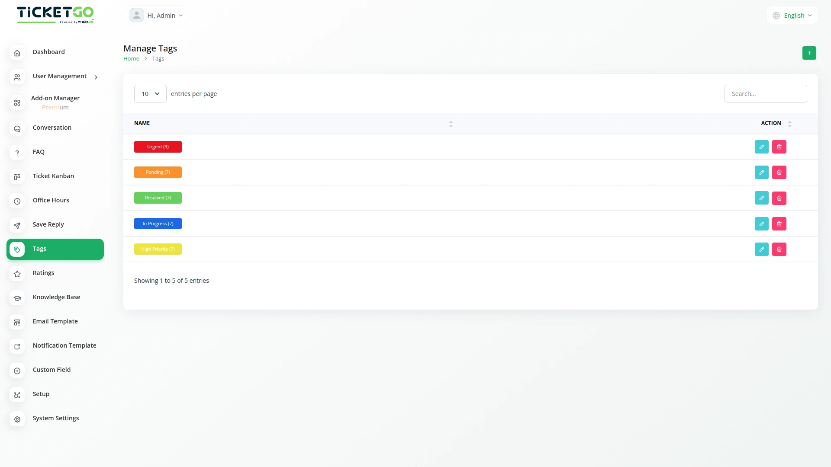The image size is (831, 467).
Task: Follow the Home breadcrumb link
Action: coord(131,59)
